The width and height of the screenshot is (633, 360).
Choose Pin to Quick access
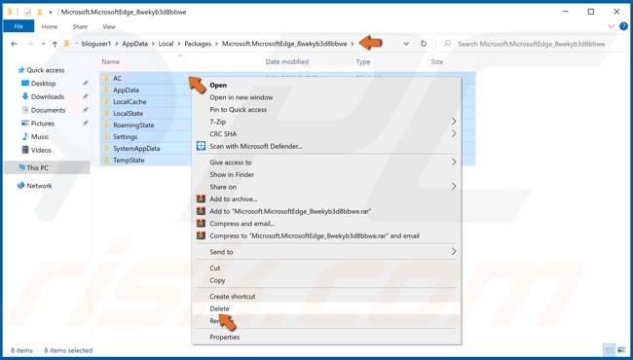(326, 109)
